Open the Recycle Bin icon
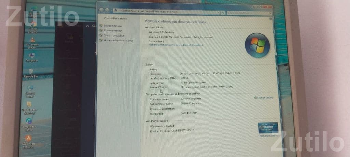This screenshot has width=350, height=157. (31, 73)
